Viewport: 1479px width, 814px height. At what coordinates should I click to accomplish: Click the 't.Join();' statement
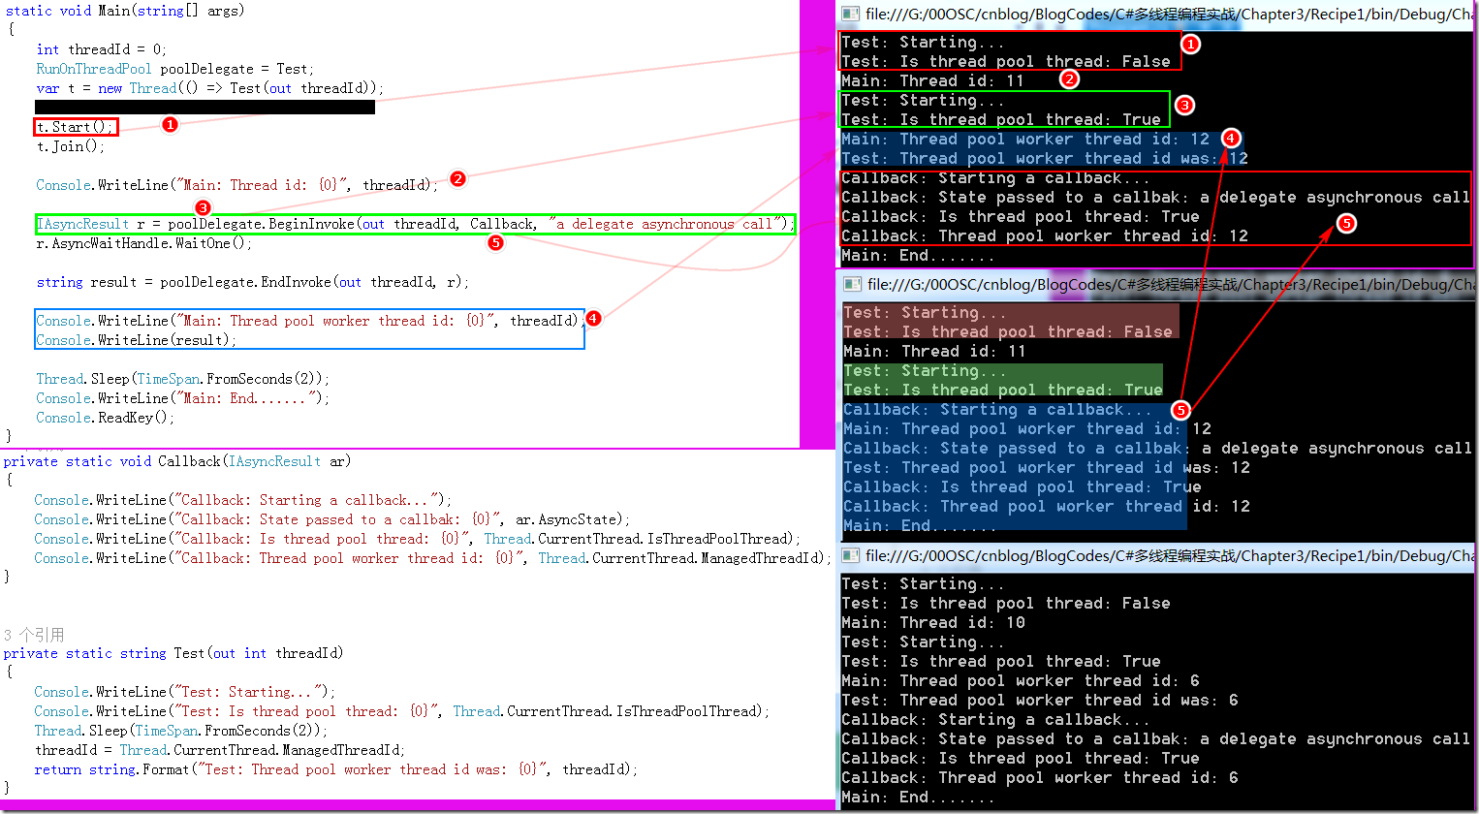[71, 146]
